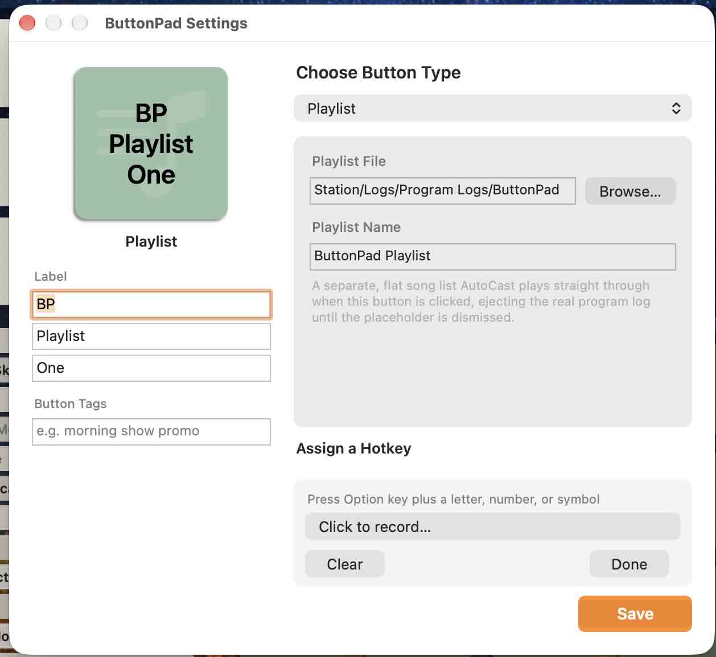This screenshot has width=716, height=657.
Task: Click the Playlist Name label
Action: pos(356,227)
